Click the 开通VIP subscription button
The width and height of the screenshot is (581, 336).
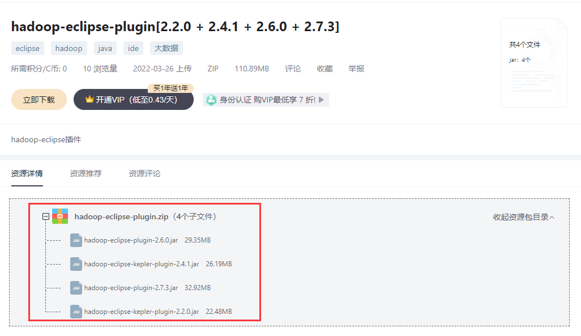point(134,99)
